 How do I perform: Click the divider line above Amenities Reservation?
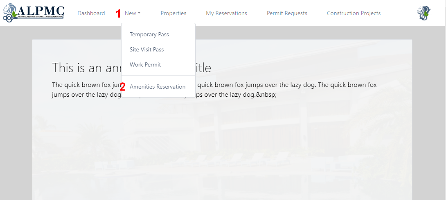158,76
